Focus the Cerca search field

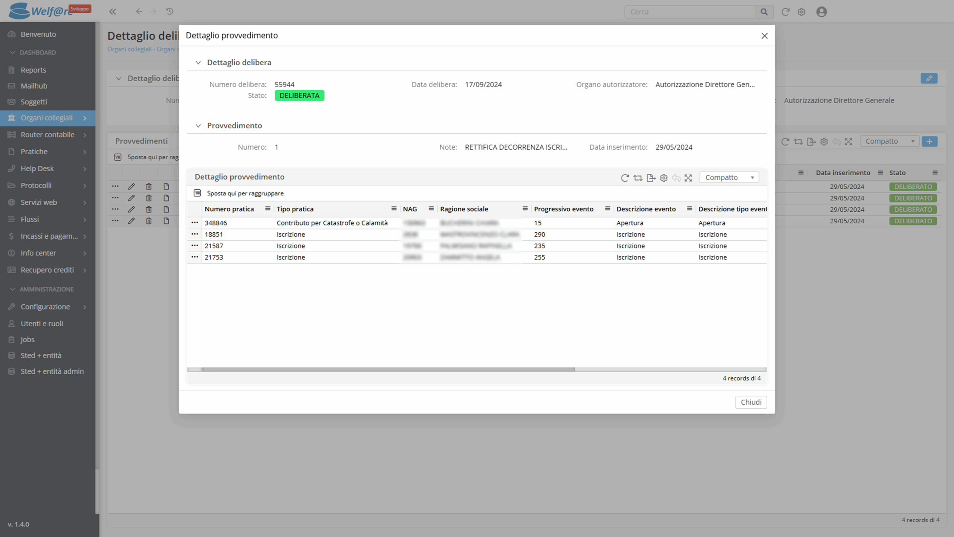[690, 12]
